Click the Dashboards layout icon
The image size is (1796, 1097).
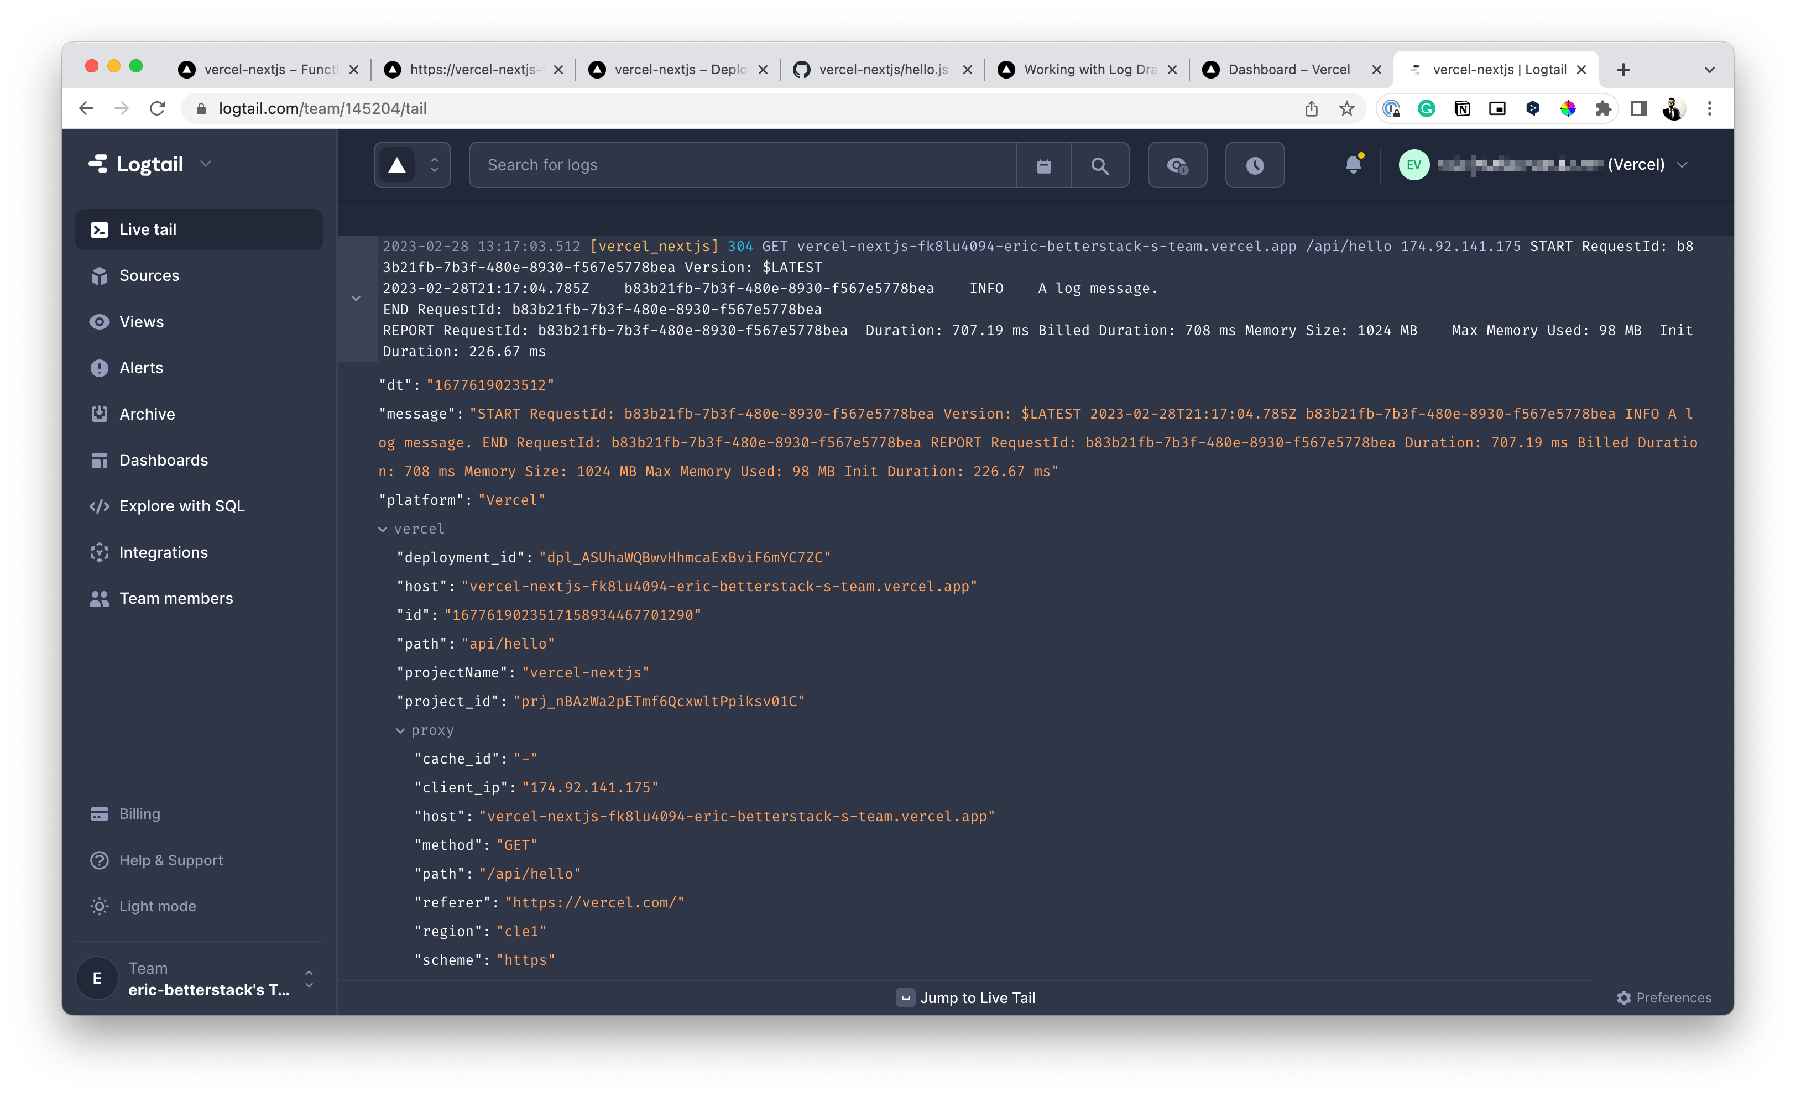[x=99, y=461]
